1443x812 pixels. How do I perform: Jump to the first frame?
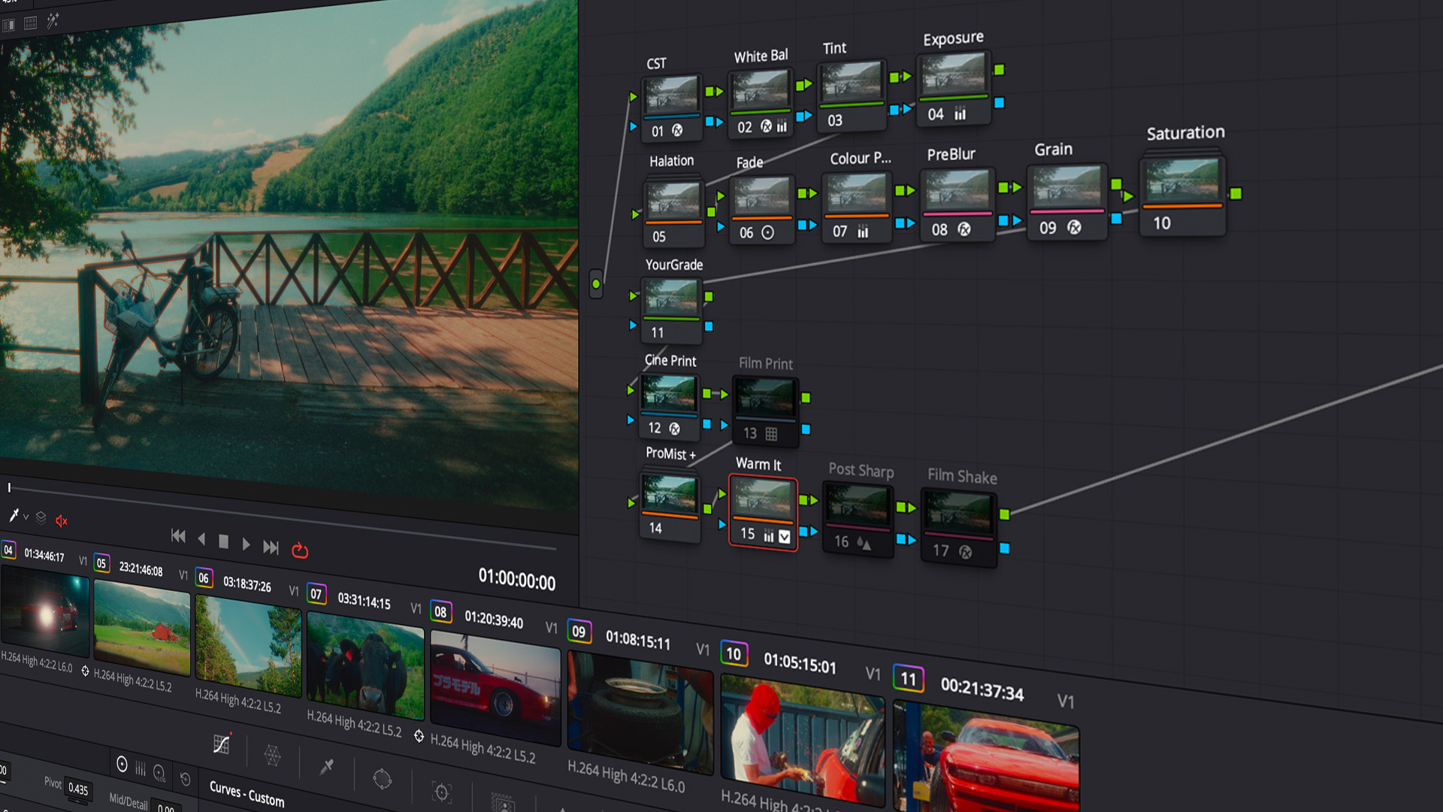pyautogui.click(x=178, y=536)
